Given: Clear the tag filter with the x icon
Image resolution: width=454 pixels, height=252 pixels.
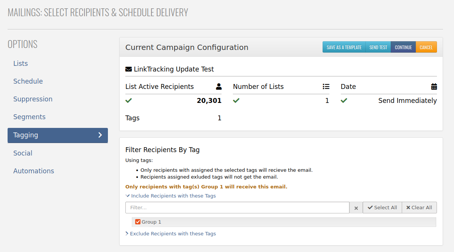Looking at the screenshot, I should pyautogui.click(x=356, y=208).
